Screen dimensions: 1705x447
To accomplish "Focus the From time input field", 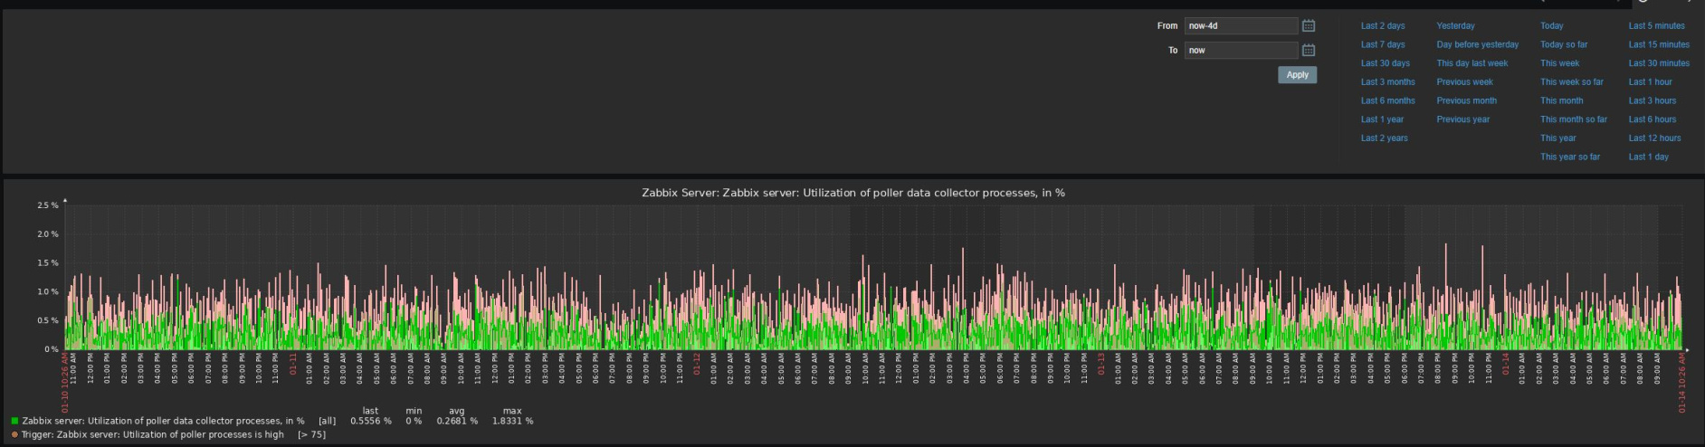I will click(x=1241, y=26).
